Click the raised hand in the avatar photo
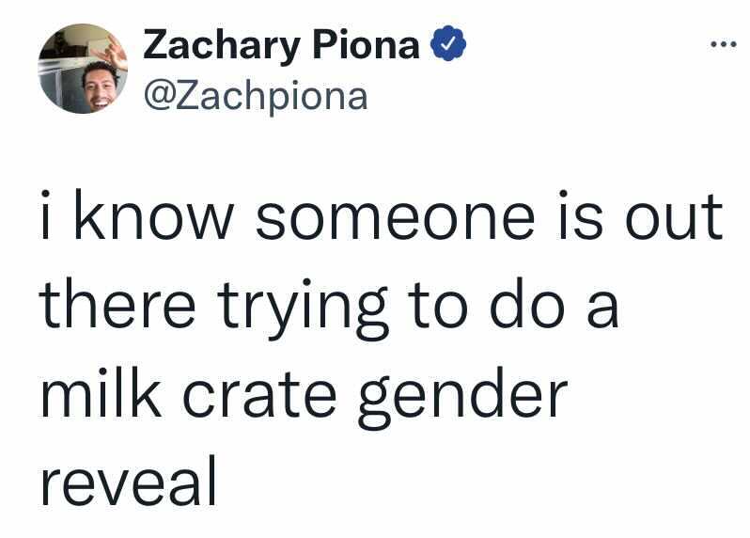The image size is (750, 538). (x=115, y=50)
